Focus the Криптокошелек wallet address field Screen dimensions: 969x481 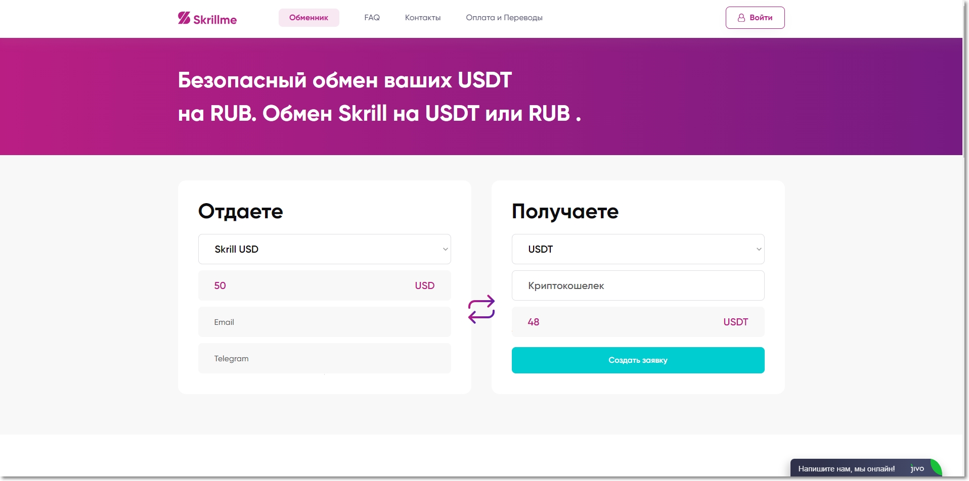point(638,285)
